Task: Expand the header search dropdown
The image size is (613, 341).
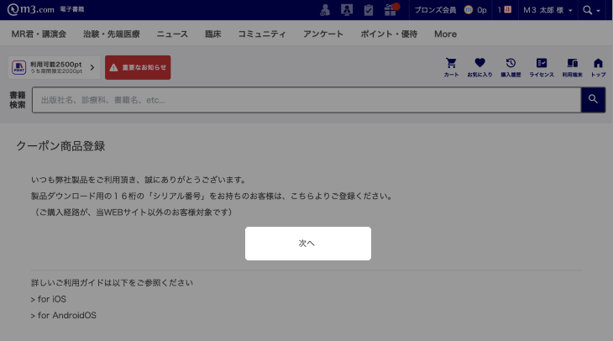Action: point(592,10)
